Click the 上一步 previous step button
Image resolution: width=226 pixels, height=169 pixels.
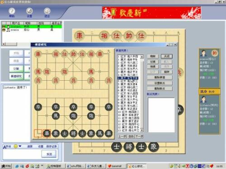(122, 137)
